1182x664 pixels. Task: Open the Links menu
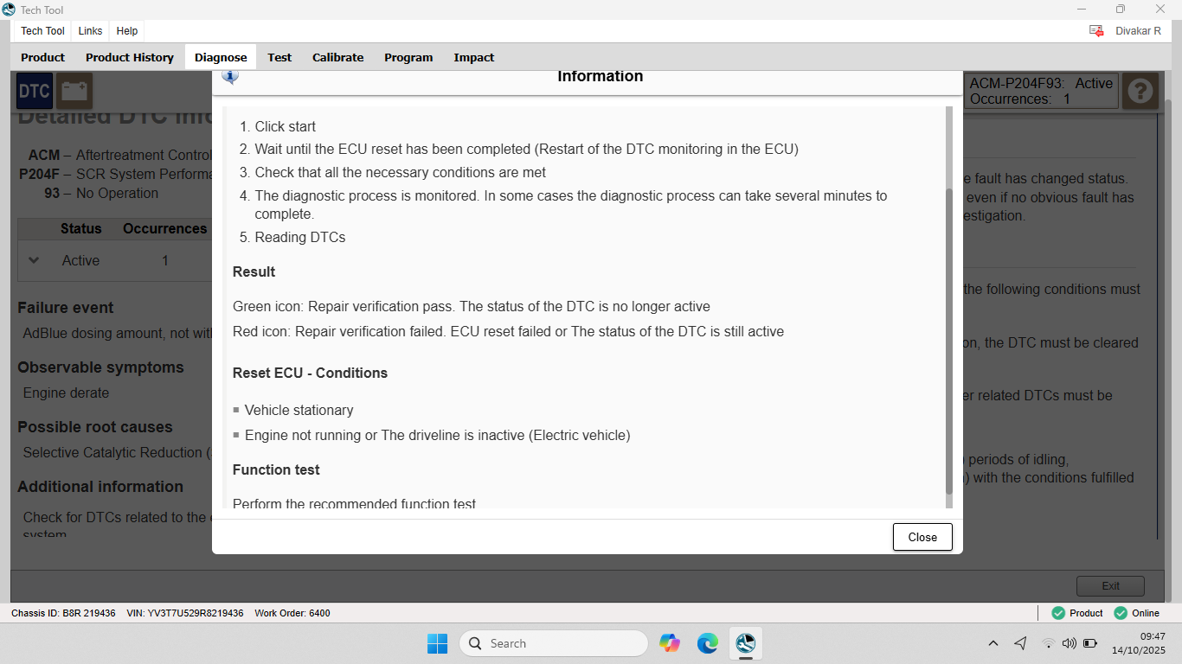[90, 31]
